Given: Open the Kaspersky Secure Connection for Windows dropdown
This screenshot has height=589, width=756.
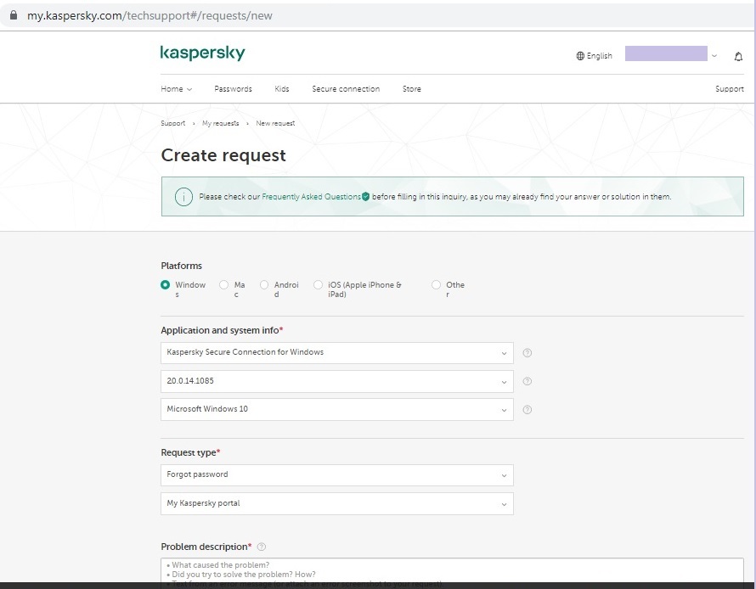Looking at the screenshot, I should [x=337, y=353].
